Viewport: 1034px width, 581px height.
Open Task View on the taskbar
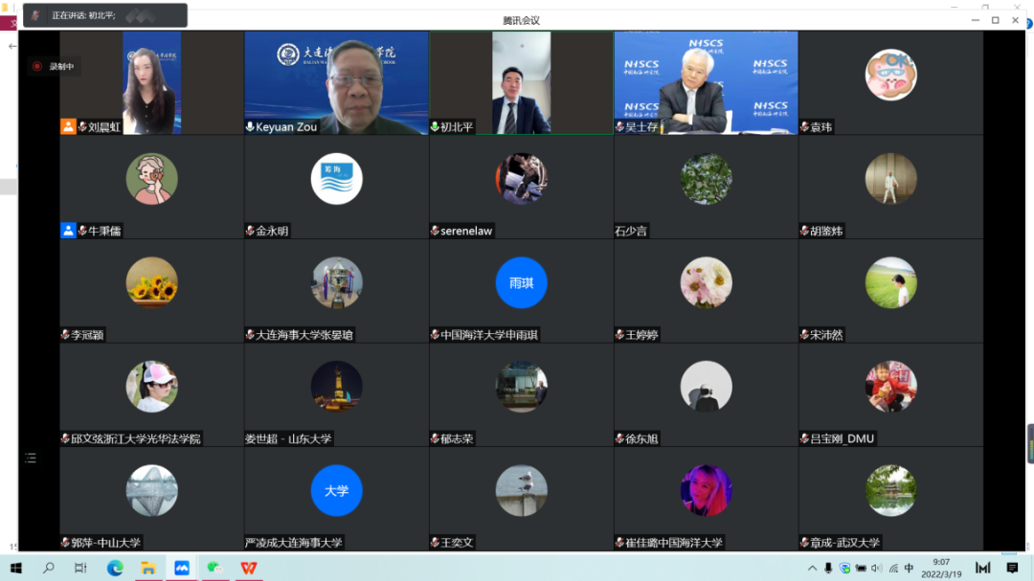click(x=81, y=568)
